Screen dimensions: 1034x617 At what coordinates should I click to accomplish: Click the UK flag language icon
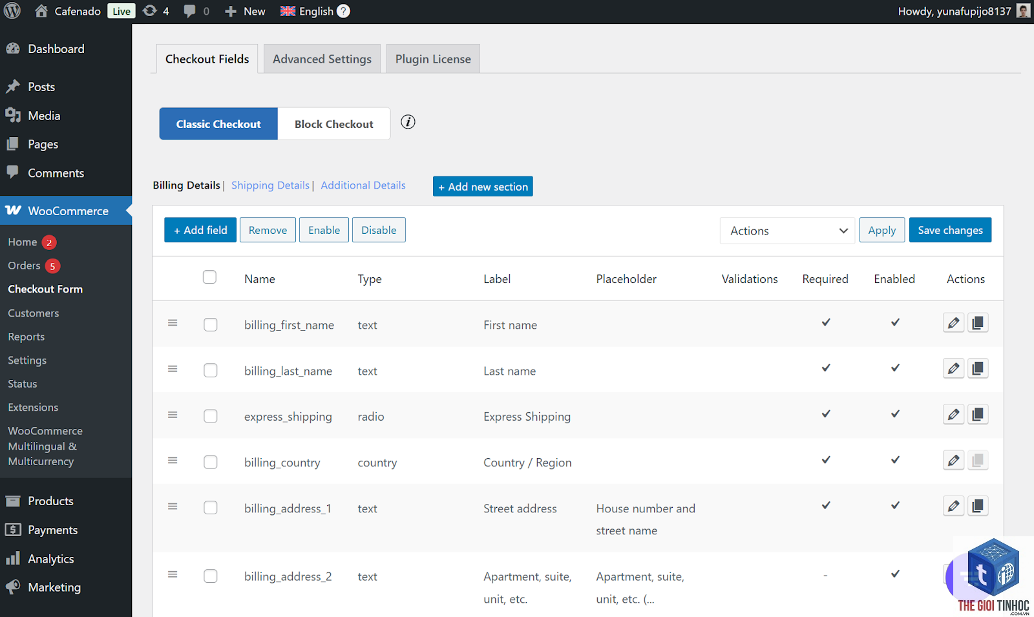point(288,11)
